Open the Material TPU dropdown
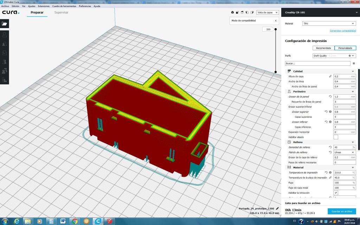The width and height of the screenshot is (360, 225). [329, 24]
